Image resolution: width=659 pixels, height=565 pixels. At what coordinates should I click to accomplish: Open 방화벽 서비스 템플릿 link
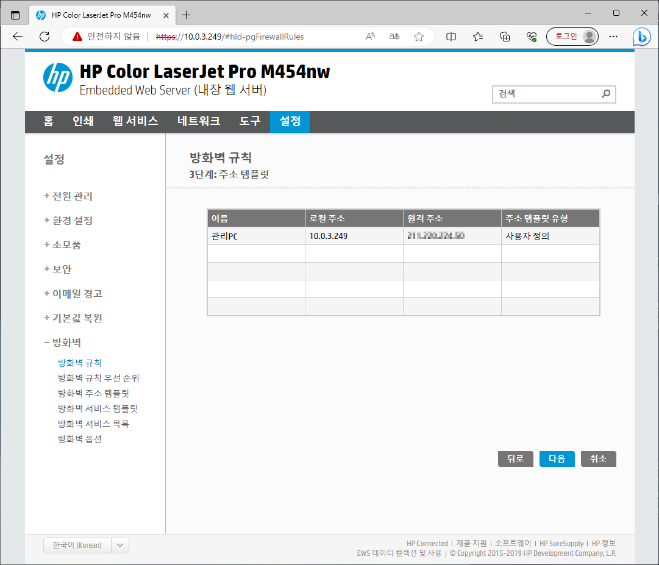click(98, 409)
